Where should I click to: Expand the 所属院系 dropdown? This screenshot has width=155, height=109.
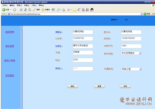click(x=141, y=69)
